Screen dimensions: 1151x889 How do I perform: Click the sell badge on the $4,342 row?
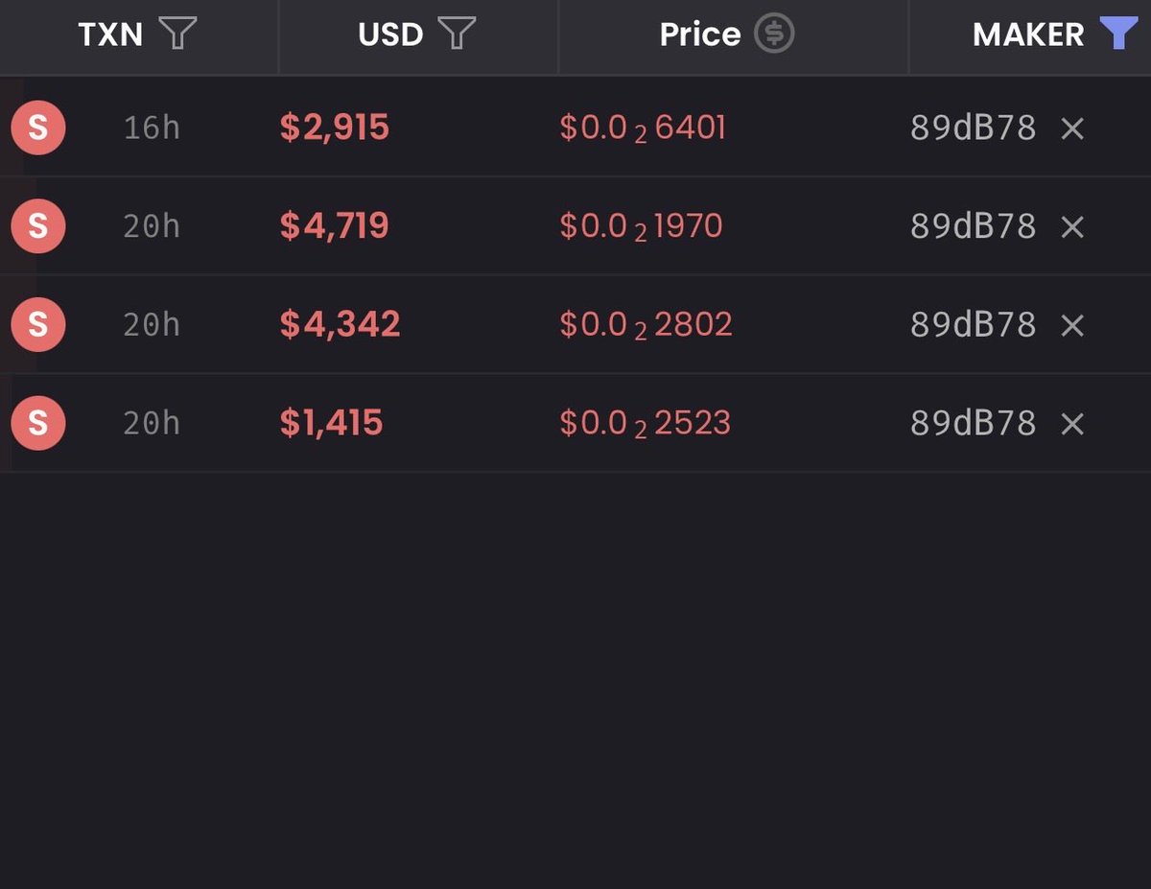[x=38, y=324]
